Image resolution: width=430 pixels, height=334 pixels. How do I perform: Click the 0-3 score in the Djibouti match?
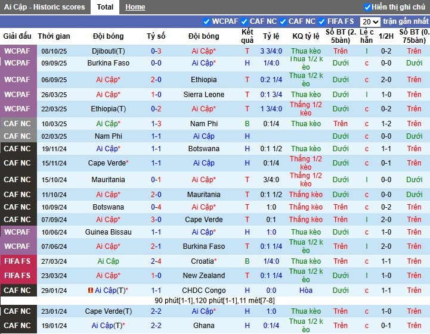[156, 51]
